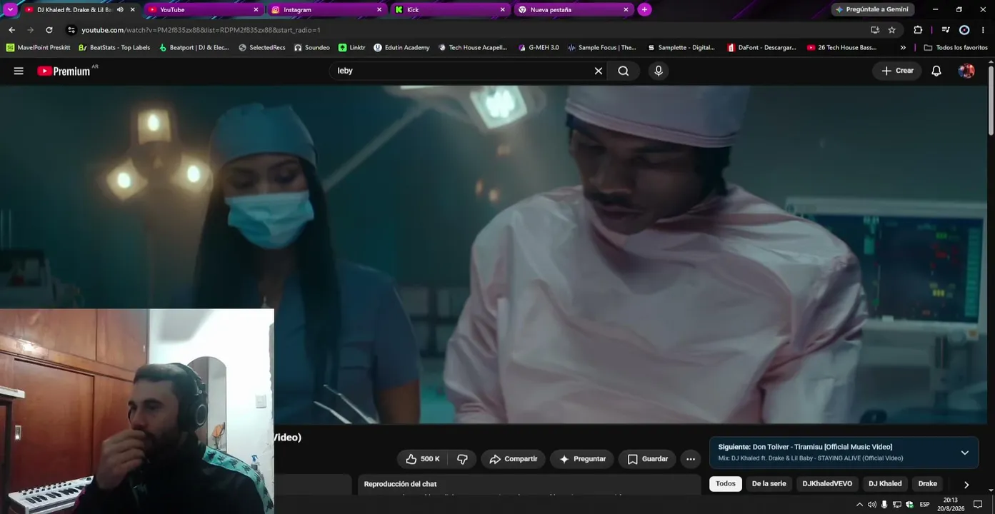This screenshot has width=995, height=514.
Task: Switch to the Instagram tab
Action: click(326, 10)
